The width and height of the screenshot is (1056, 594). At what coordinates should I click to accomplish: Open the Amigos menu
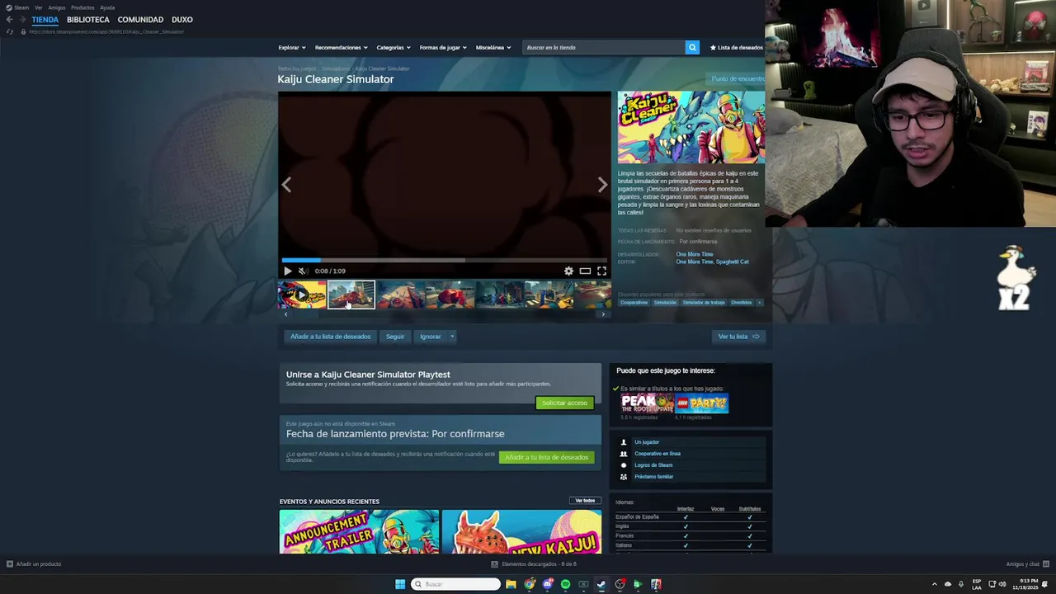57,7
